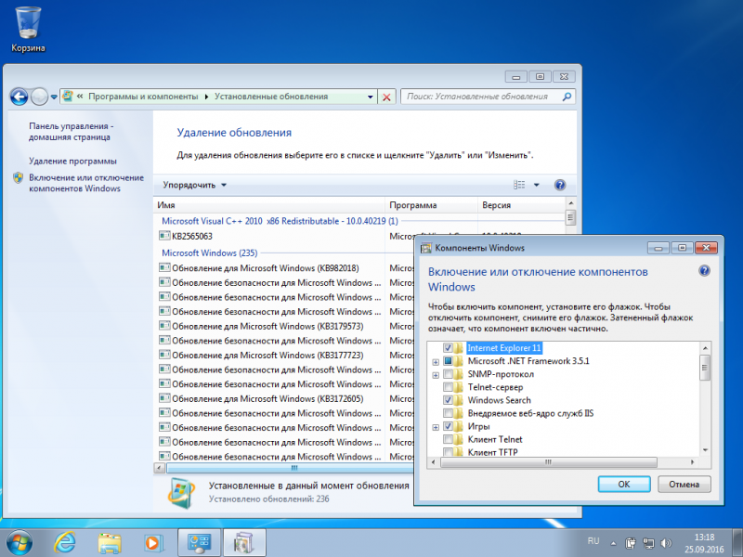Switch to Control Panel taskbar button

[199, 543]
